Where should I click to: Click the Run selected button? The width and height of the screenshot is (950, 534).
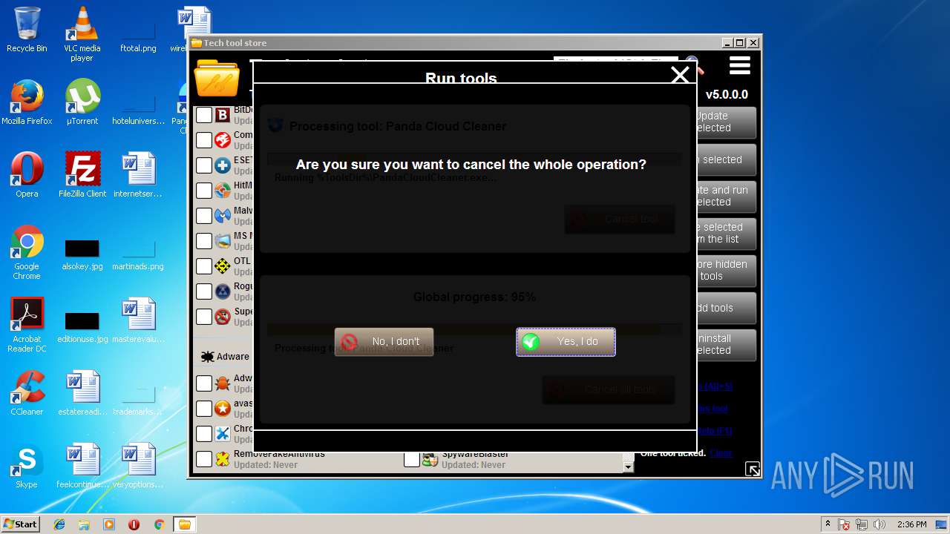pos(726,159)
